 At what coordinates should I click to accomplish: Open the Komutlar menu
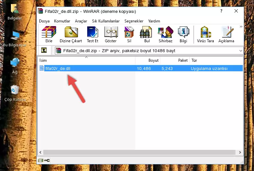tap(62, 21)
